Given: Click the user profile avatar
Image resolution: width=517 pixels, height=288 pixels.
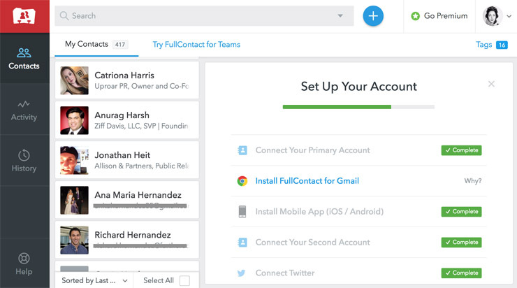Looking at the screenshot, I should click(x=493, y=16).
